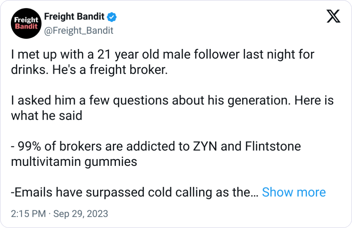The image size is (352, 228).
Task: Open the tweet's "Sep 29, 2023" date
Action: point(81,214)
